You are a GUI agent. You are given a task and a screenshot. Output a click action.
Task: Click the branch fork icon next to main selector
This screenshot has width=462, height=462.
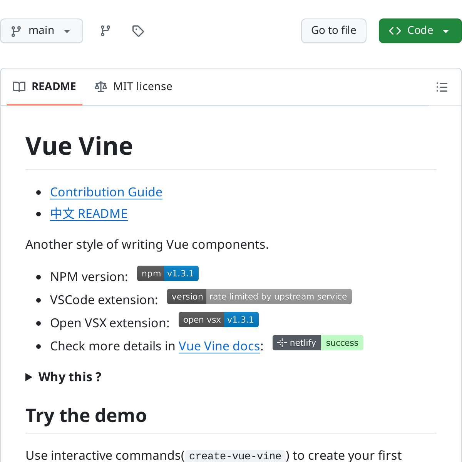(105, 30)
